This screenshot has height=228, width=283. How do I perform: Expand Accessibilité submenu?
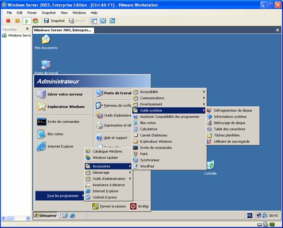169,92
